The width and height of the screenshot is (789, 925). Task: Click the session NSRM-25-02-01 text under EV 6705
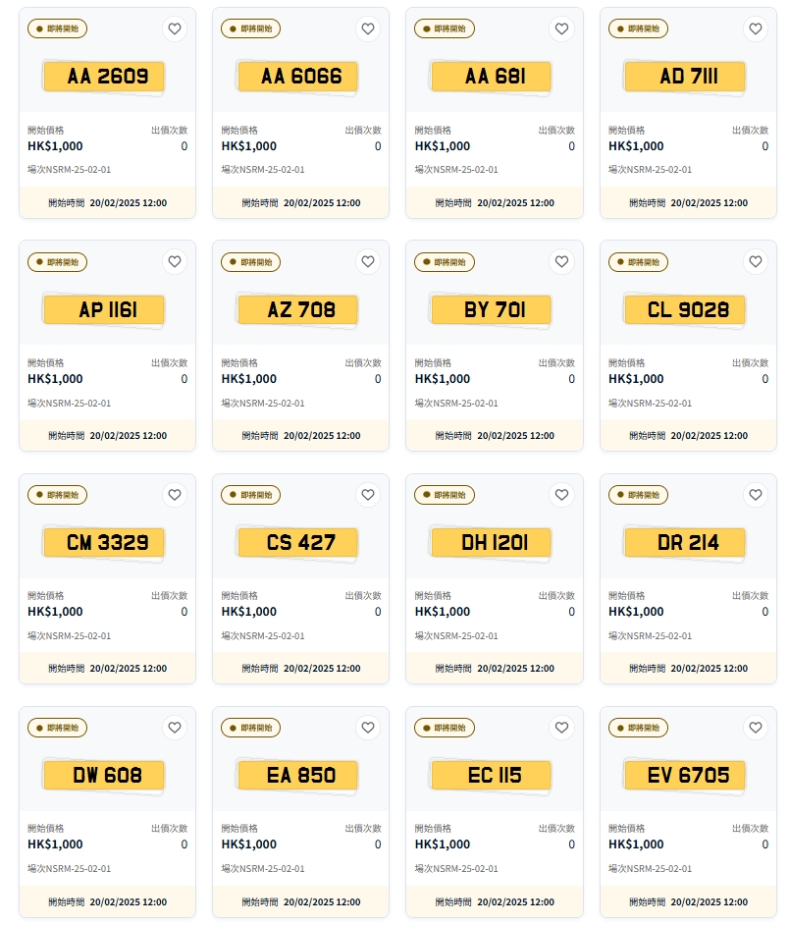click(650, 868)
